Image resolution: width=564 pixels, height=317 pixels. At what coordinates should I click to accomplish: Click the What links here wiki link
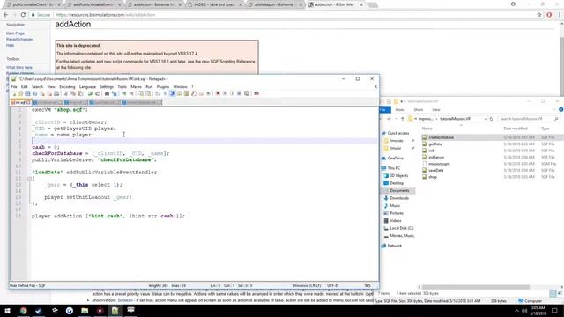point(19,67)
